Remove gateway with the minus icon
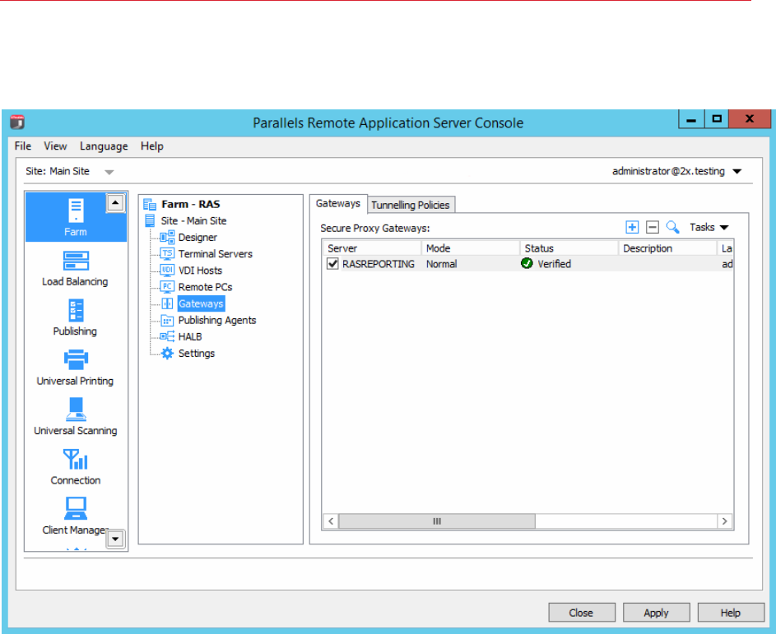 (x=653, y=227)
